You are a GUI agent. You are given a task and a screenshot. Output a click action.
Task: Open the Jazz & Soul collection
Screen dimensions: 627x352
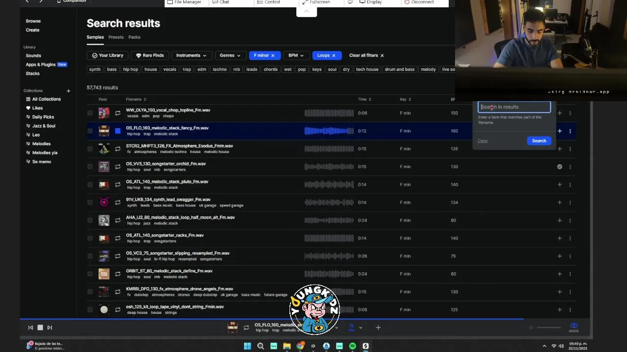[40, 126]
